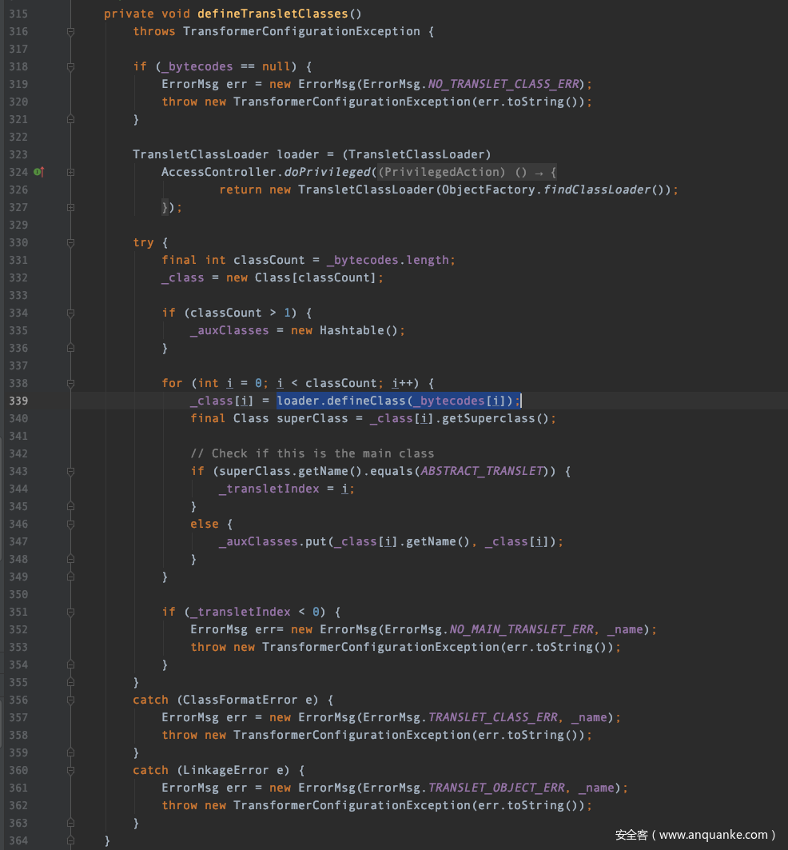The height and width of the screenshot is (850, 788).
Task: Collapse the for loop fold at line 338
Action: pos(70,383)
